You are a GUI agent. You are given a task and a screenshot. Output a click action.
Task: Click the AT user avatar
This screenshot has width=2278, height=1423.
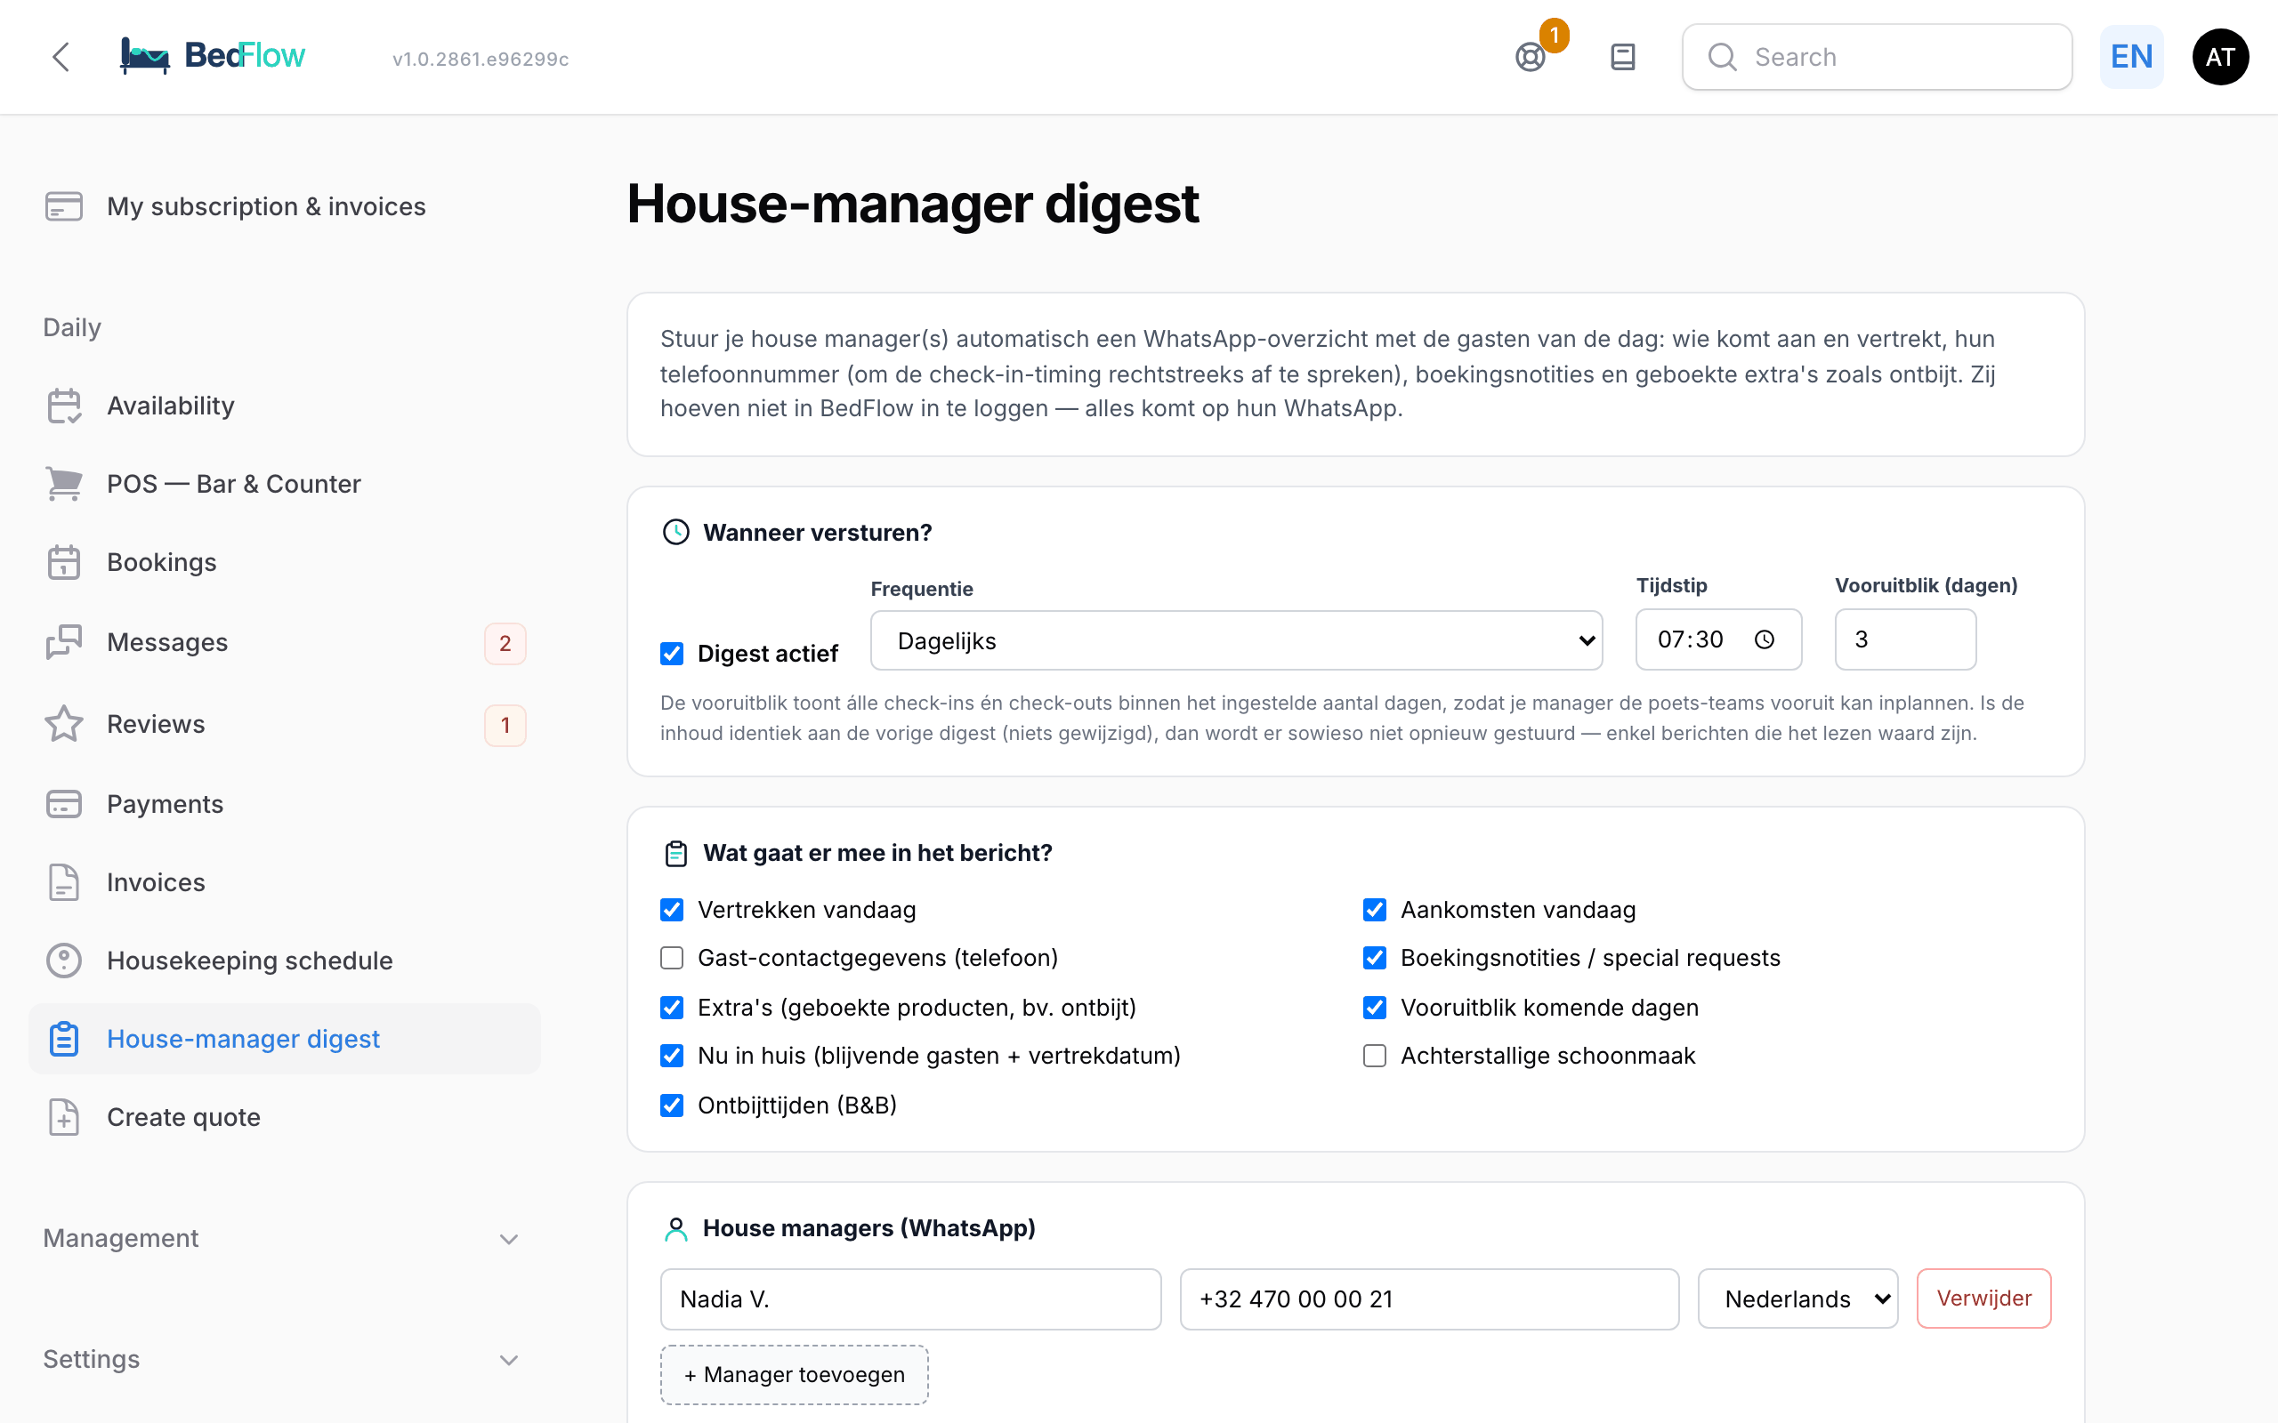[2219, 58]
